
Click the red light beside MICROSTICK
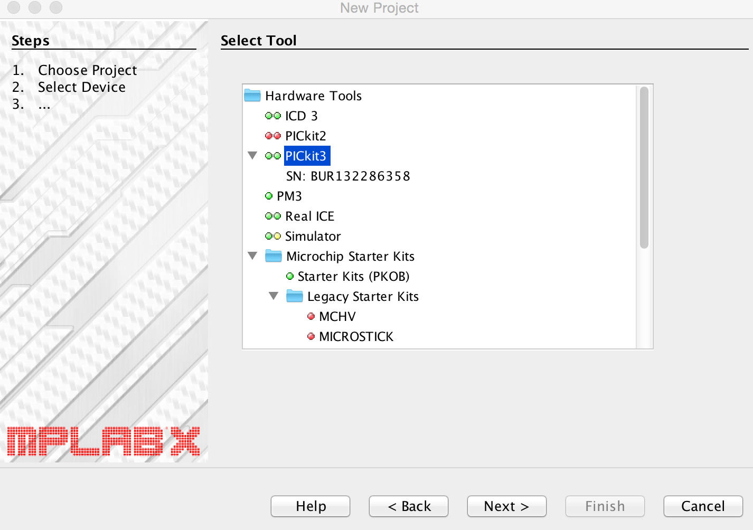pos(311,336)
